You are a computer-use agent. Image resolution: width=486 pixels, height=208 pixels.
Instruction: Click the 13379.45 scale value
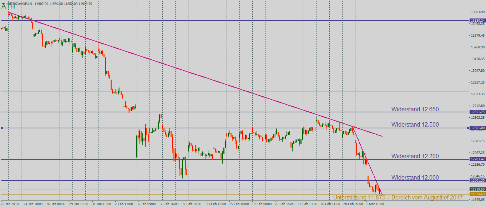click(x=477, y=36)
